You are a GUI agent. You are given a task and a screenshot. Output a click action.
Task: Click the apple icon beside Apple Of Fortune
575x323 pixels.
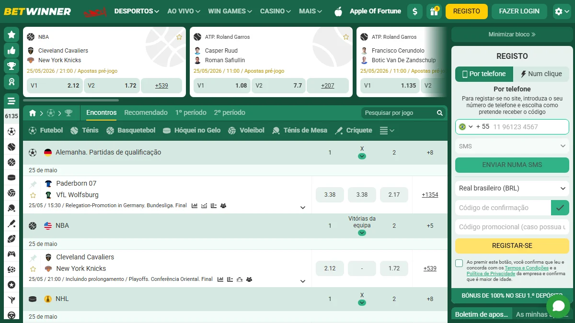(338, 11)
